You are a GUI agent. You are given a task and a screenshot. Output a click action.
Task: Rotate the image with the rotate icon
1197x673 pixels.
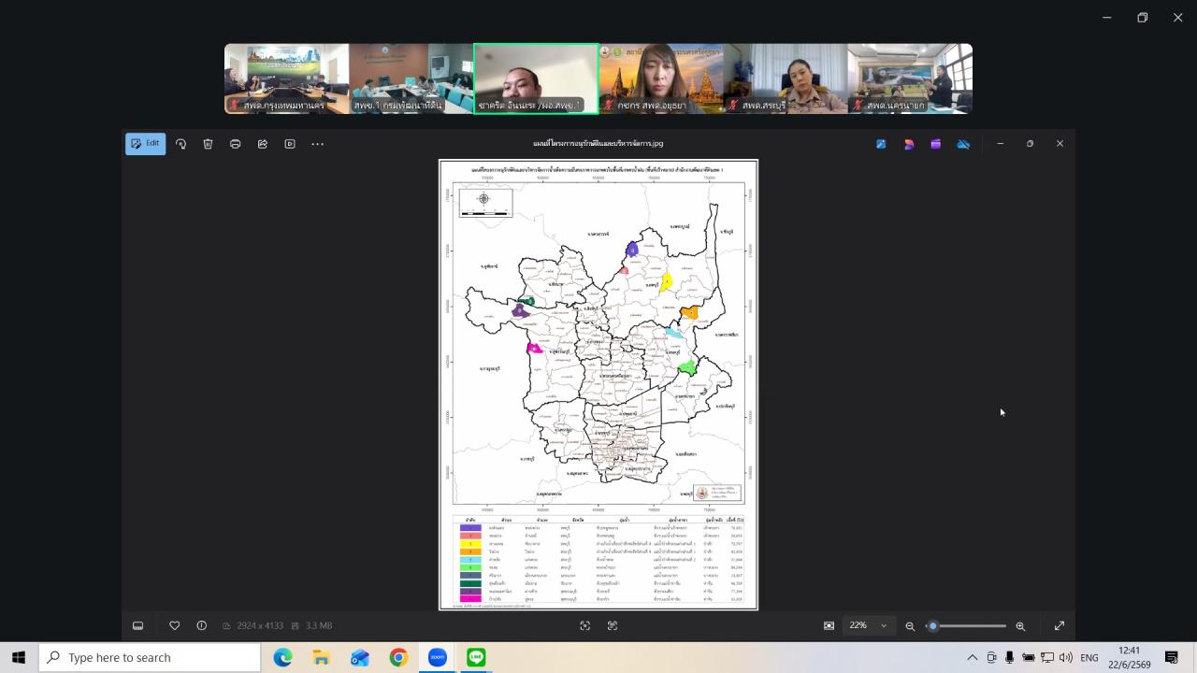coord(180,144)
